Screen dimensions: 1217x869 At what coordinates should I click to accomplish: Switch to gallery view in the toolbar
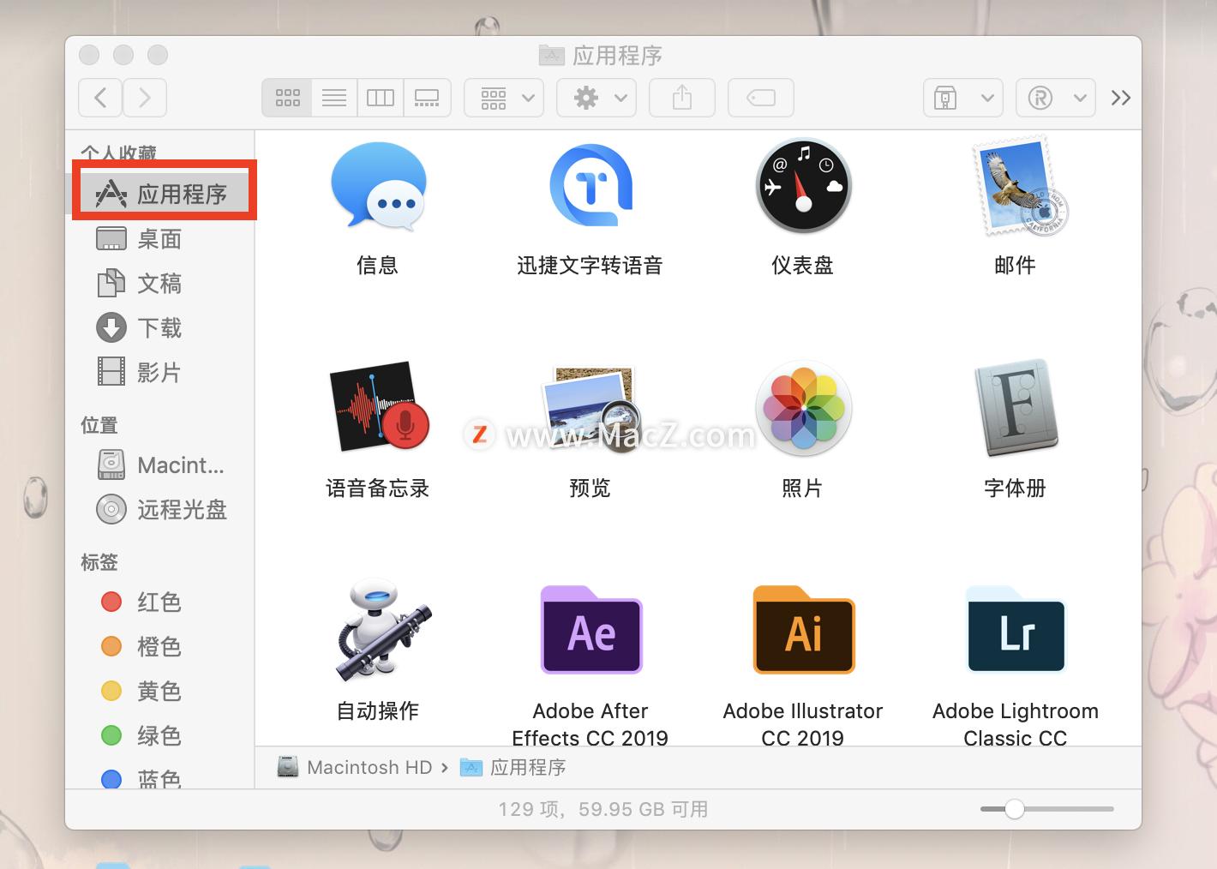426,97
